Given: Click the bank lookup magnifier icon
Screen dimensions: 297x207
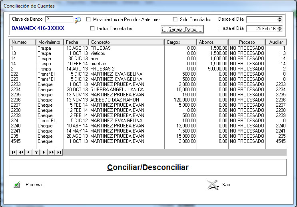Looking at the screenshot, I should tap(78, 20).
